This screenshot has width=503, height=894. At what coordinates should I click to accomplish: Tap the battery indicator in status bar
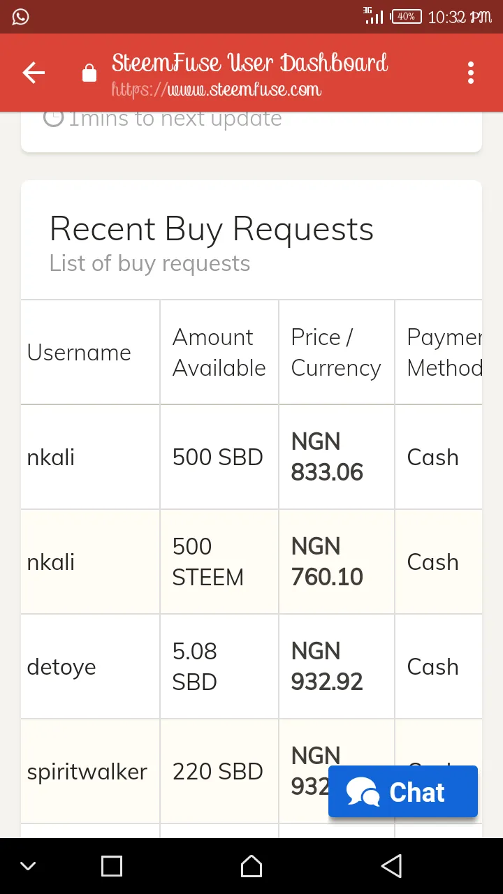click(x=407, y=17)
